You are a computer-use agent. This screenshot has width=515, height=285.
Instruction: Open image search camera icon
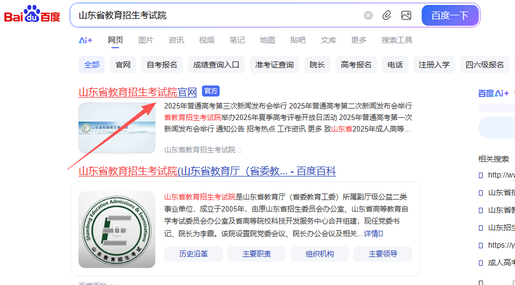406,15
